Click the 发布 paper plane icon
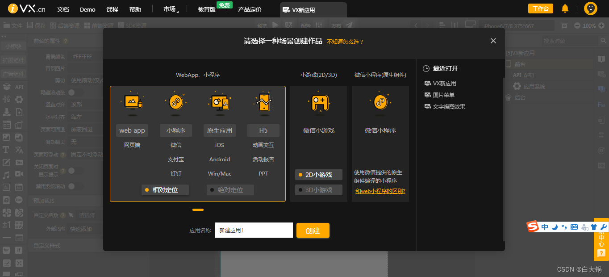This screenshot has height=277, width=609. pyautogui.click(x=349, y=25)
